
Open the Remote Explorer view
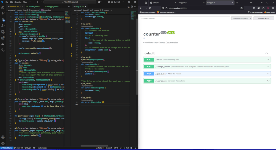point(3,32)
